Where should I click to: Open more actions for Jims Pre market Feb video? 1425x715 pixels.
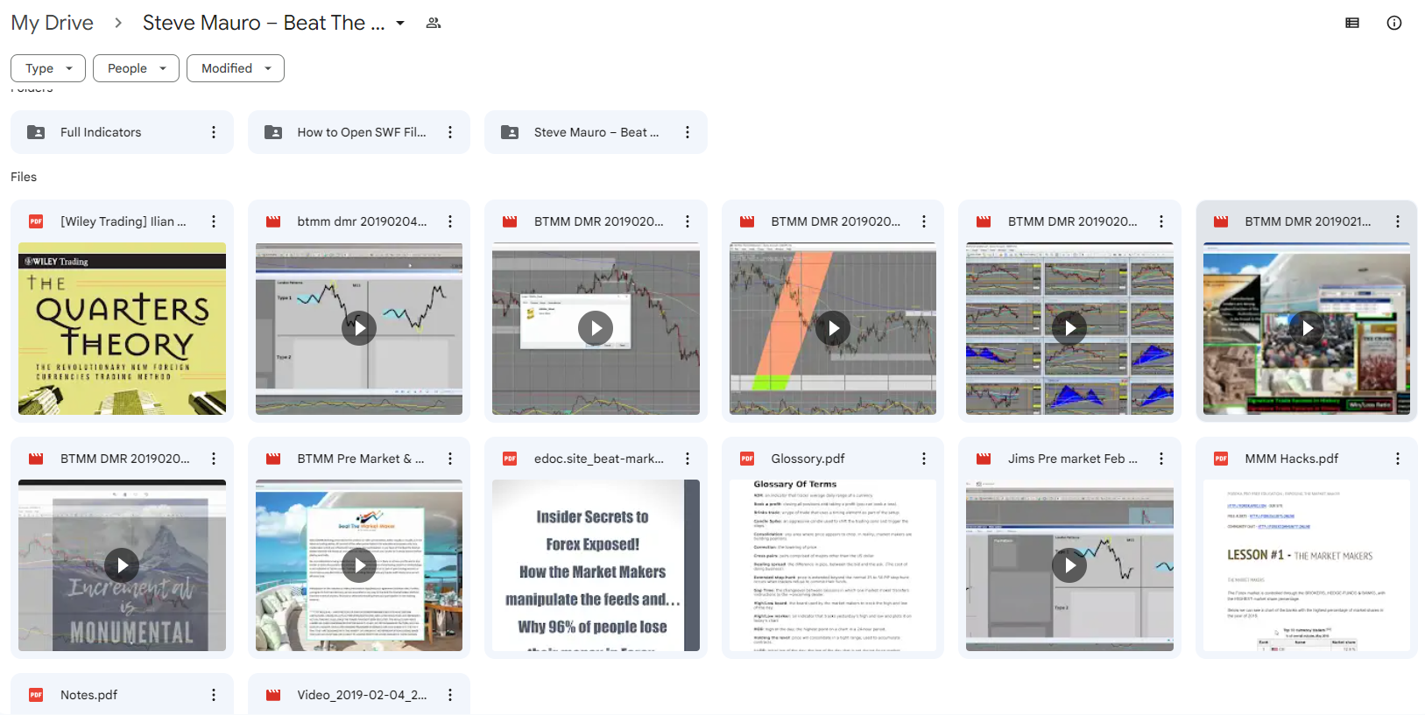1161,459
